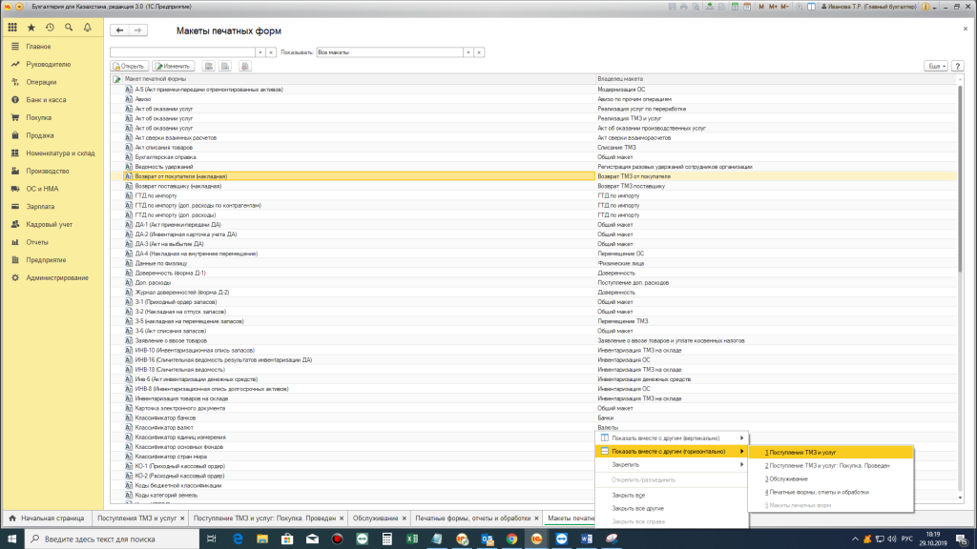Screen dimensions: 977x549
Task: Open ОС и НМА section
Action: pyautogui.click(x=42, y=189)
